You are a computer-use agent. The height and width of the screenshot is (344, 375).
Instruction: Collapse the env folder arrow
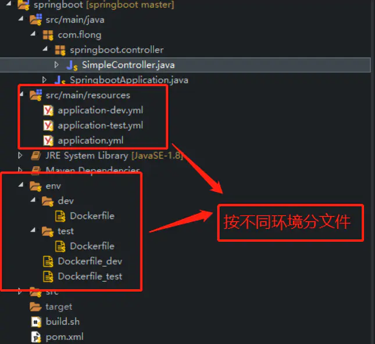point(21,184)
